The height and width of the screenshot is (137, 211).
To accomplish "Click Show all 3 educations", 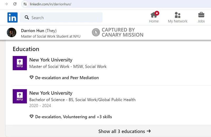I will [124, 131].
